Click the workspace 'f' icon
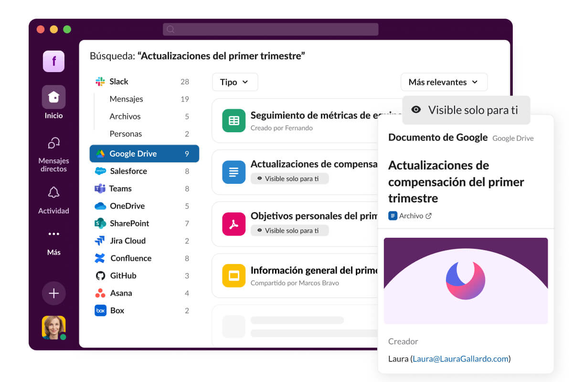 coord(53,61)
